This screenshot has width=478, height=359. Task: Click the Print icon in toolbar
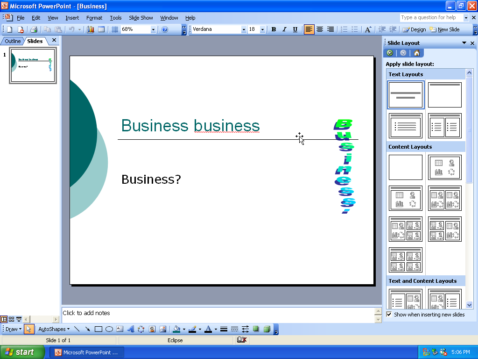point(34,29)
